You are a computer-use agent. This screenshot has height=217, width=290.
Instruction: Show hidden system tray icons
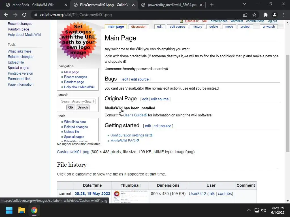pyautogui.click(x=249, y=210)
